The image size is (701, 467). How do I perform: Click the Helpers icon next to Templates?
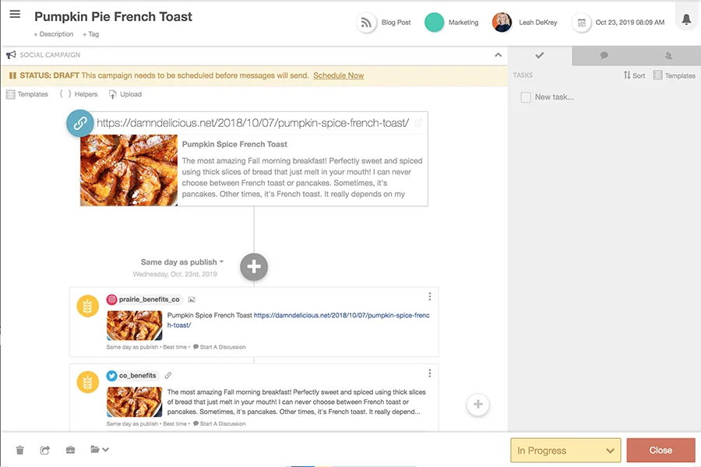point(79,94)
